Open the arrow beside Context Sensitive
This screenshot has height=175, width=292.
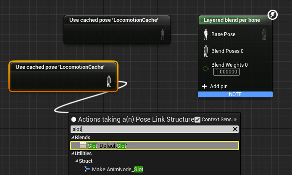pos(236,120)
